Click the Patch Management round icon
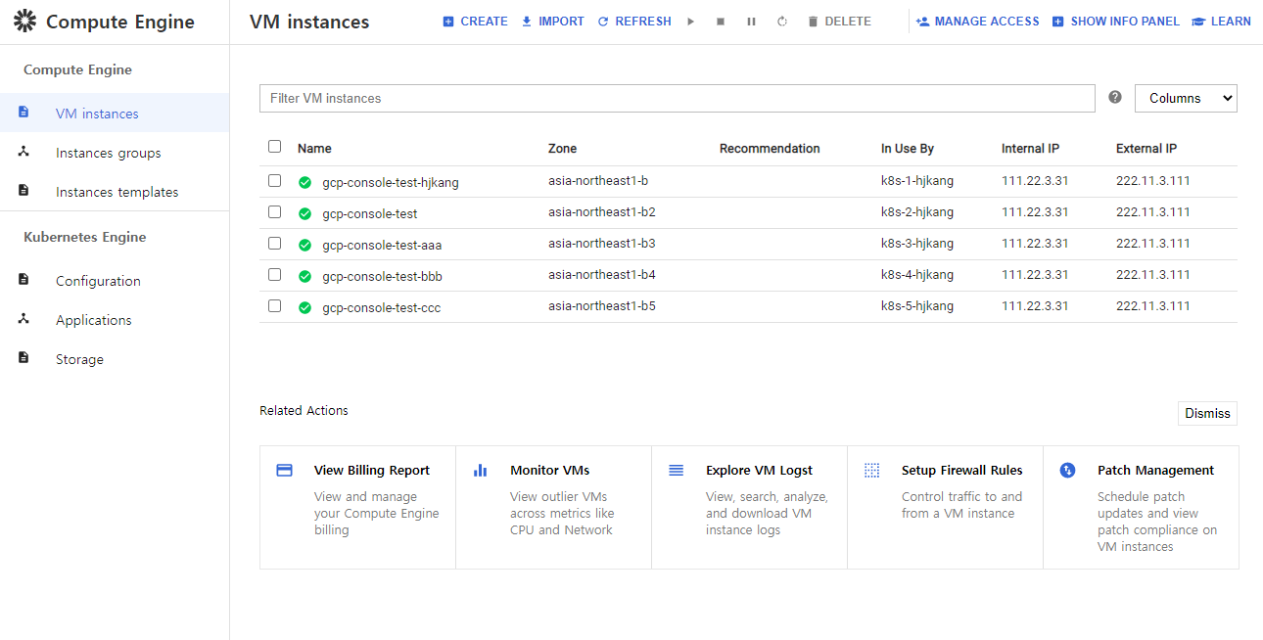The width and height of the screenshot is (1263, 640). pos(1067,470)
